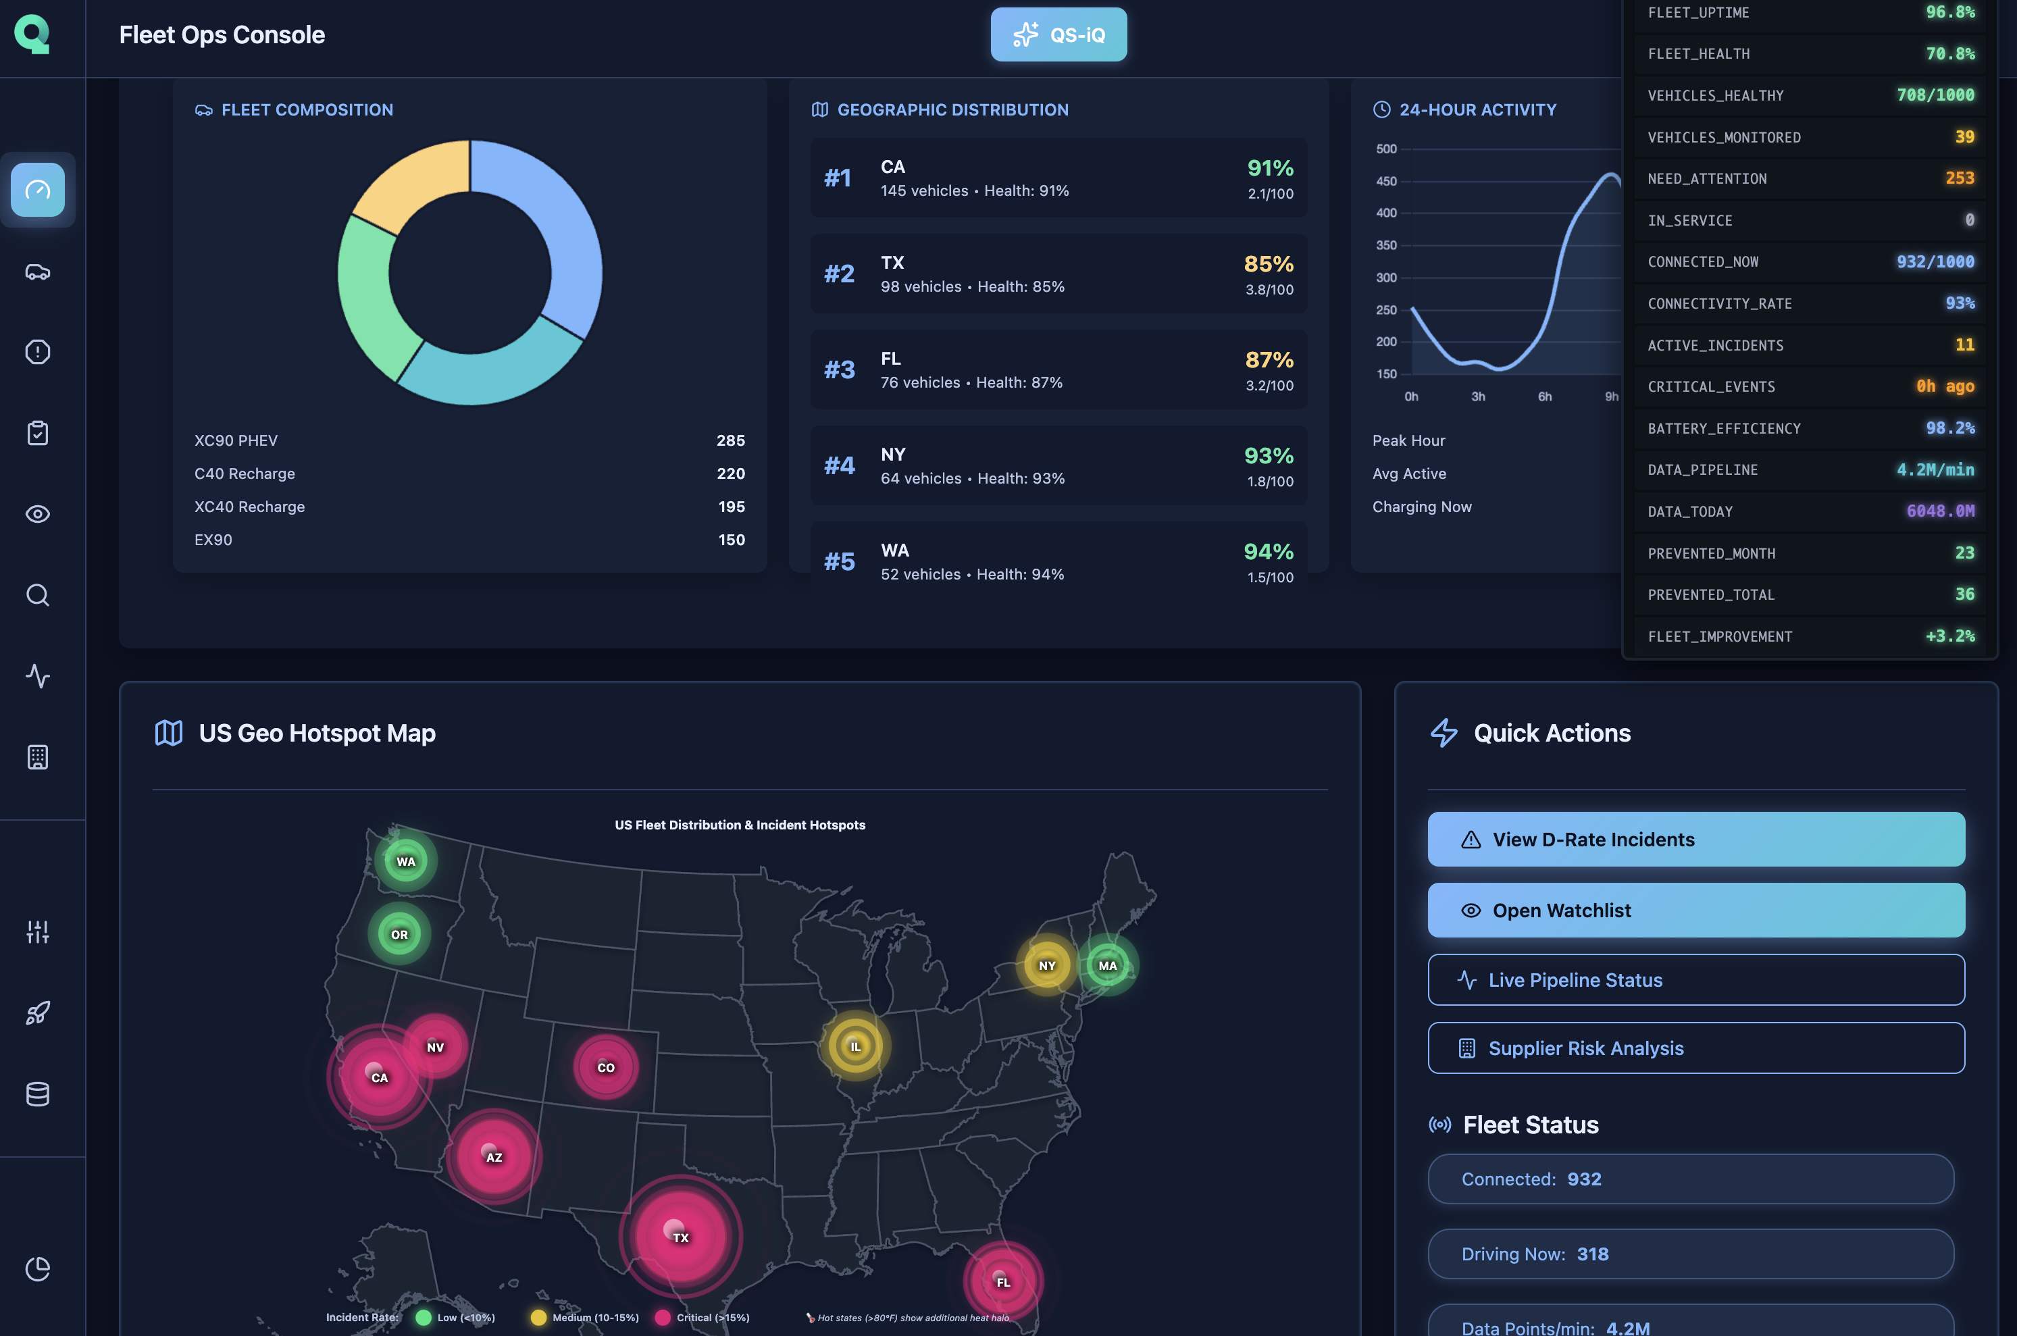This screenshot has height=1336, width=2017.
Task: Open the database sidebar icon
Action: click(38, 1094)
